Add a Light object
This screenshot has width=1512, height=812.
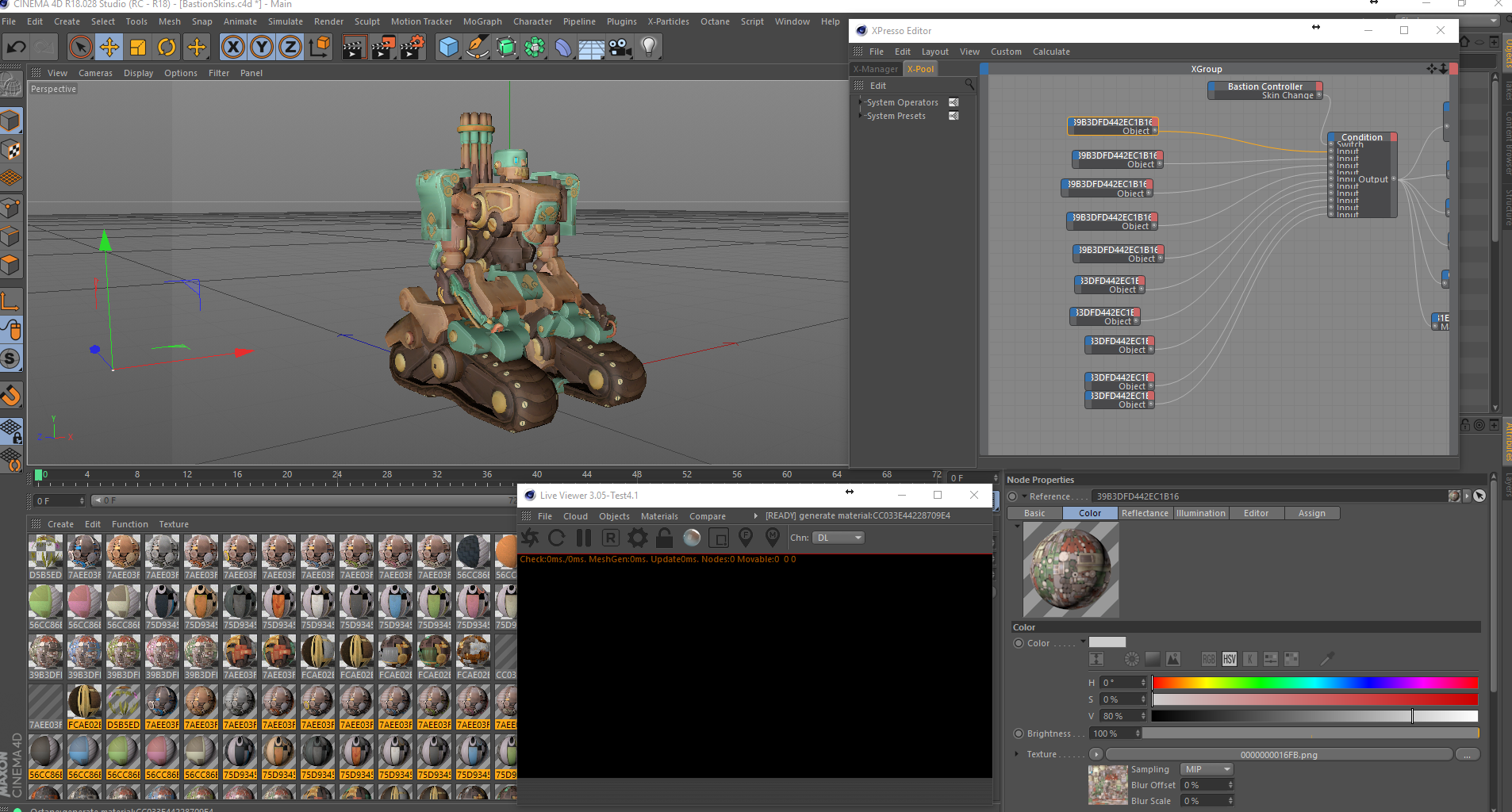pyautogui.click(x=649, y=47)
